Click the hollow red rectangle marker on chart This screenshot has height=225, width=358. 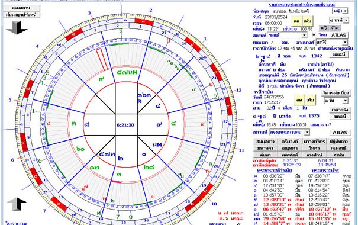click(102, 59)
